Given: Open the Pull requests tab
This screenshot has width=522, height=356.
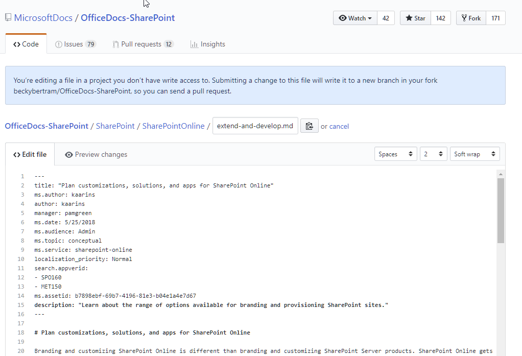Looking at the screenshot, I should tap(143, 44).
